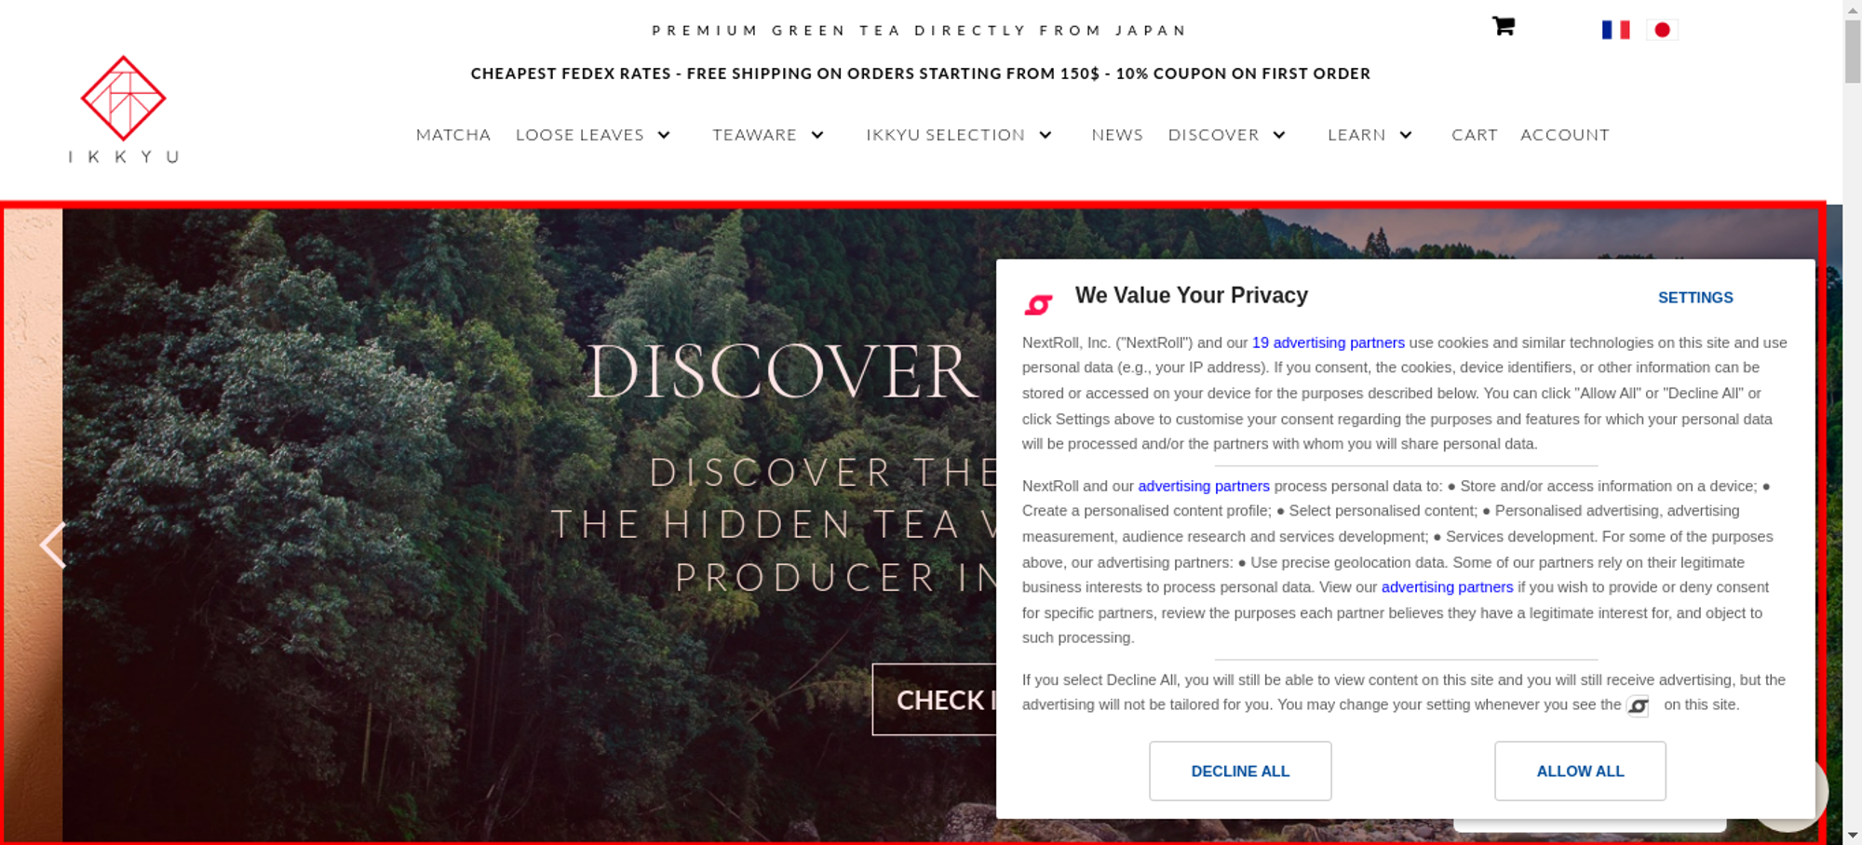This screenshot has height=845, width=1862.
Task: Open the Learn dropdown menu
Action: pos(1370,135)
